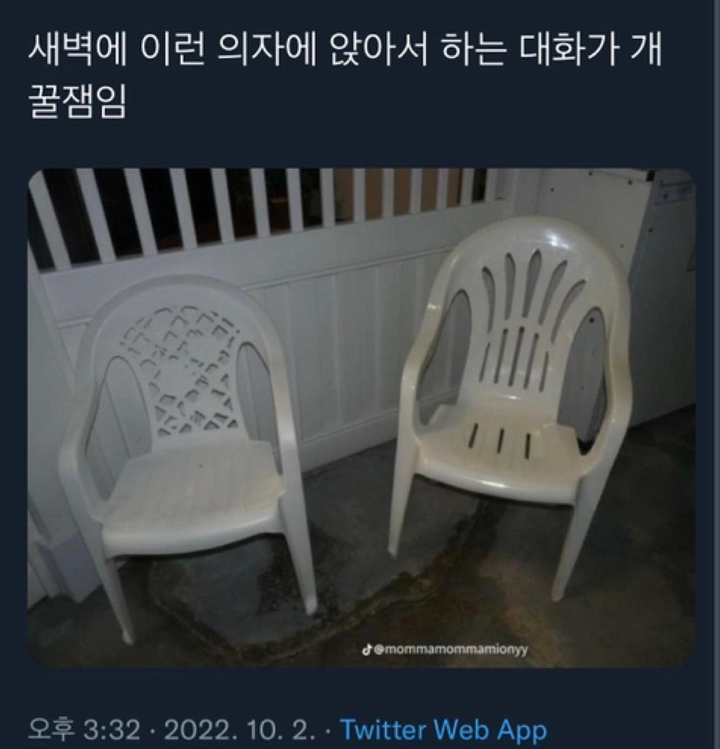
Task: Click the TikTok logo in the watermark
Action: pos(367,649)
